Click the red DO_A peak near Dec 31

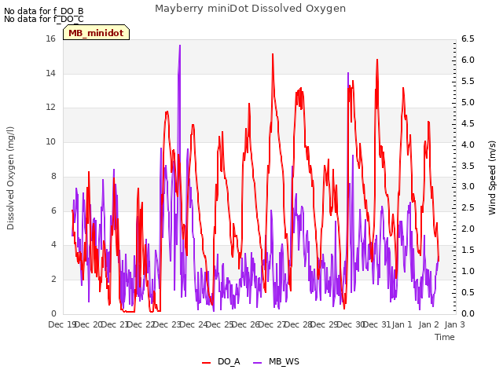coord(377,60)
